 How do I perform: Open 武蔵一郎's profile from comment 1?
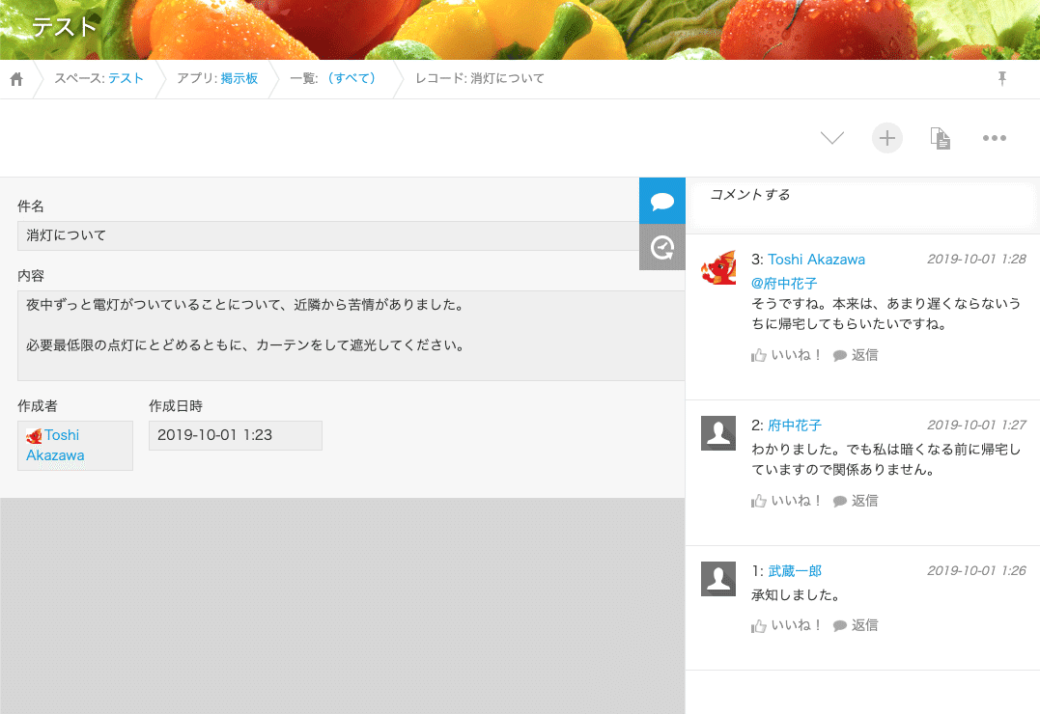click(x=795, y=571)
